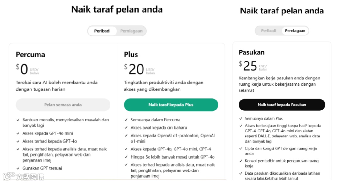This screenshot has width=339, height=183.
Task: Click the disabled "Pelan semasa anda" button
Action: [63, 105]
